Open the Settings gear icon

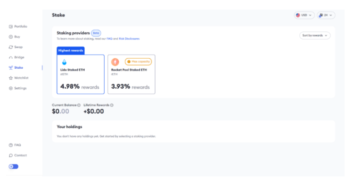point(11,88)
